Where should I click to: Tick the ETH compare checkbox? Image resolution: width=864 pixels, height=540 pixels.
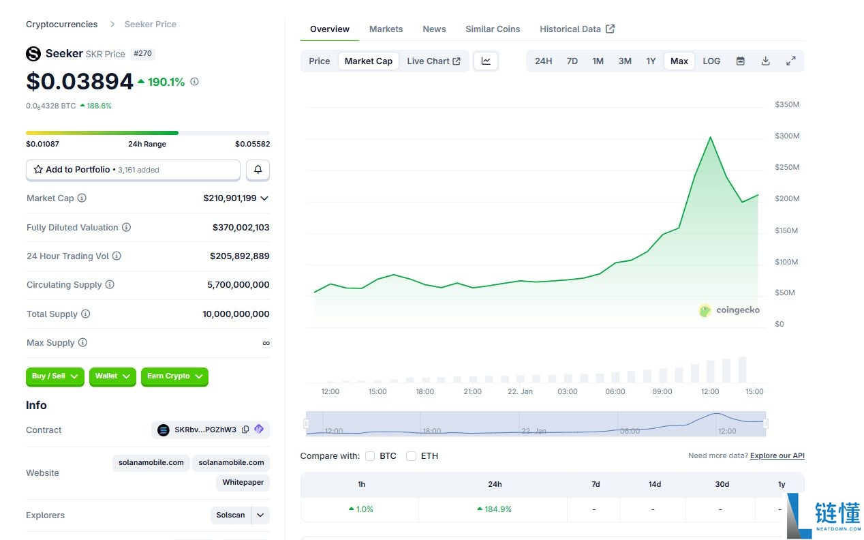pyautogui.click(x=412, y=456)
